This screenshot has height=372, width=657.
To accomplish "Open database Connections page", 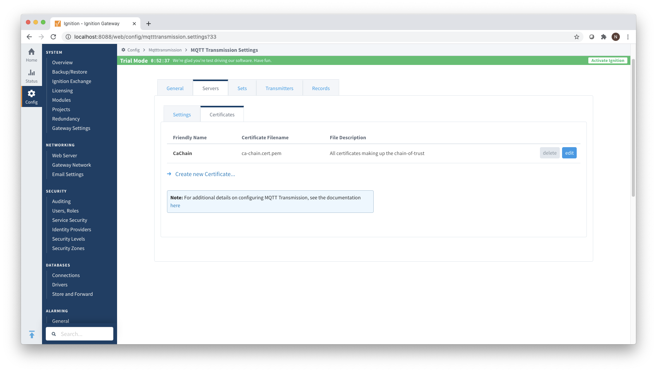I will pyautogui.click(x=66, y=275).
